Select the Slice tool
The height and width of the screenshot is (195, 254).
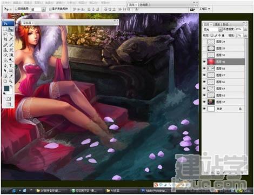(11, 39)
